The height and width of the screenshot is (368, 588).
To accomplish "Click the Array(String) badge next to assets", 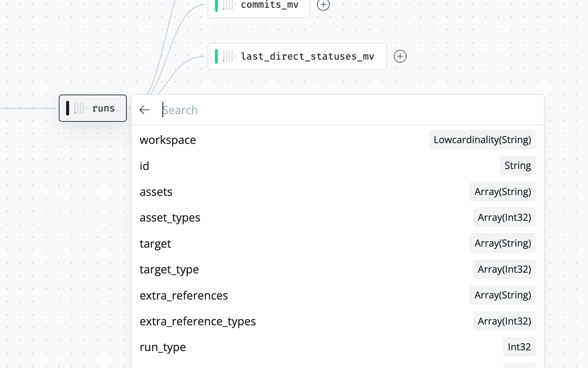I will 502,191.
